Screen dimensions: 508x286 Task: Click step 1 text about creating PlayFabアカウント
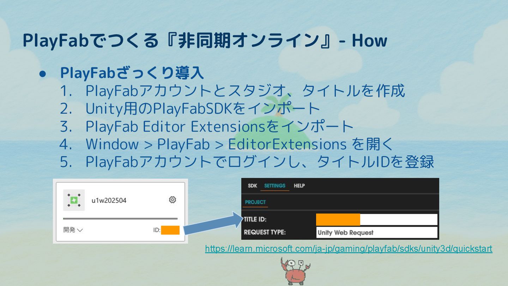[245, 91]
